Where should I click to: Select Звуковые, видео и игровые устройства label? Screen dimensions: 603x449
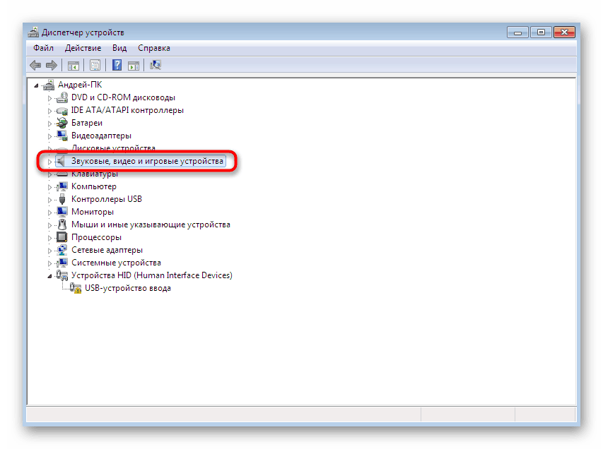coord(147,161)
